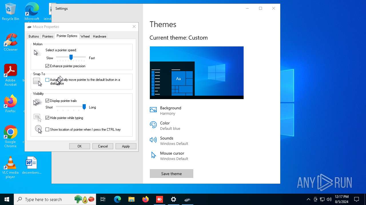Switch to the Hardware tab

(100, 36)
